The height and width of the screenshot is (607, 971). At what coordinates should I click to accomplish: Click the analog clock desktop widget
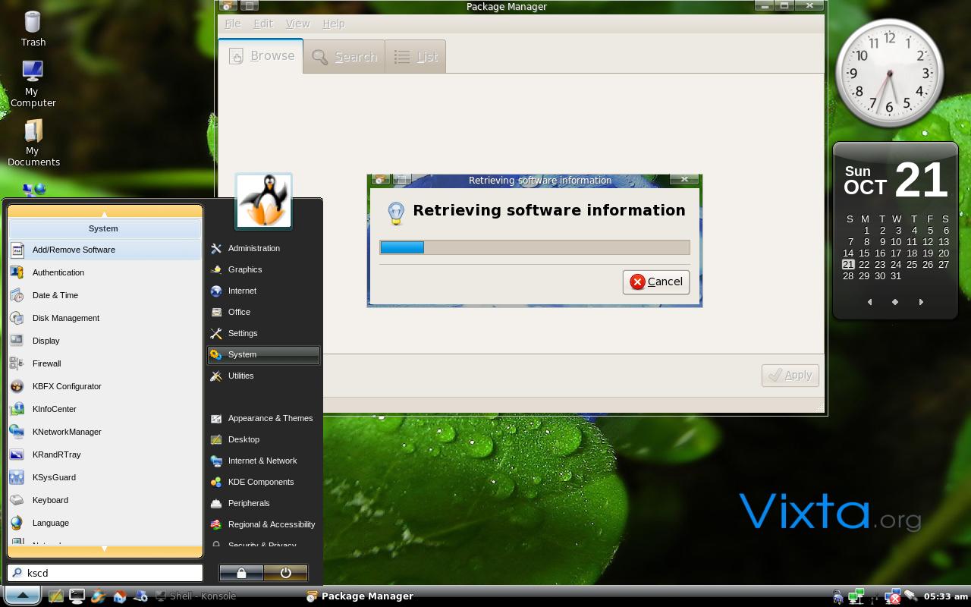point(889,73)
